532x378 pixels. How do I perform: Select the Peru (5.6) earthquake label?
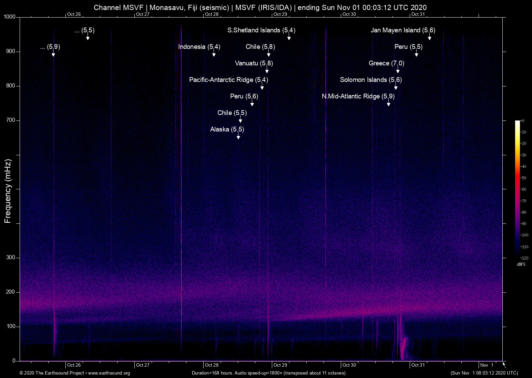click(244, 96)
